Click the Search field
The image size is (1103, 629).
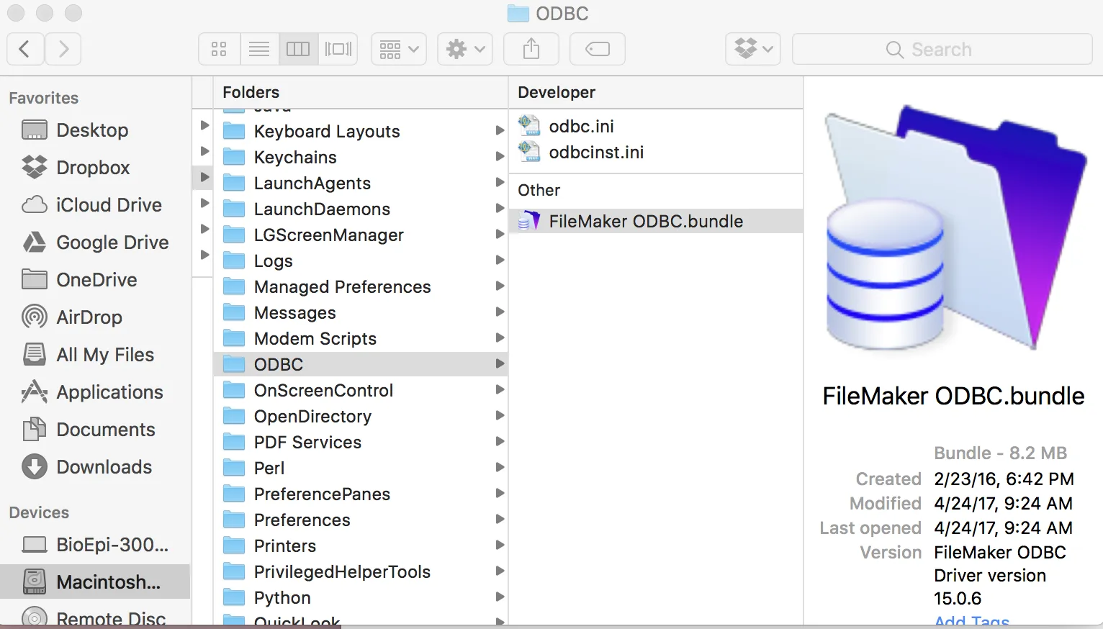click(942, 49)
